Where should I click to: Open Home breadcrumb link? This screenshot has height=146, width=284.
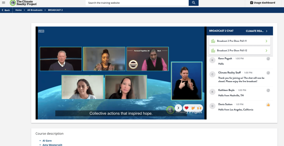pyautogui.click(x=19, y=10)
